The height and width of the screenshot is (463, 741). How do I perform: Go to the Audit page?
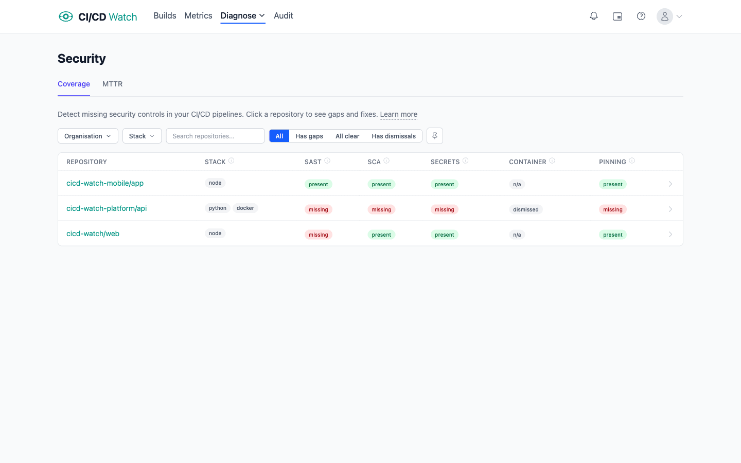point(284,16)
